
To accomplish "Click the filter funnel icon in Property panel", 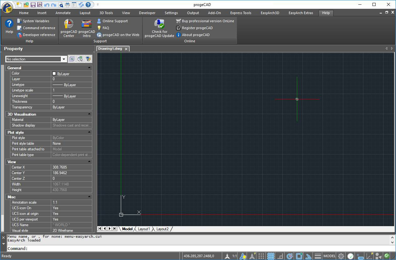I will click(x=88, y=59).
